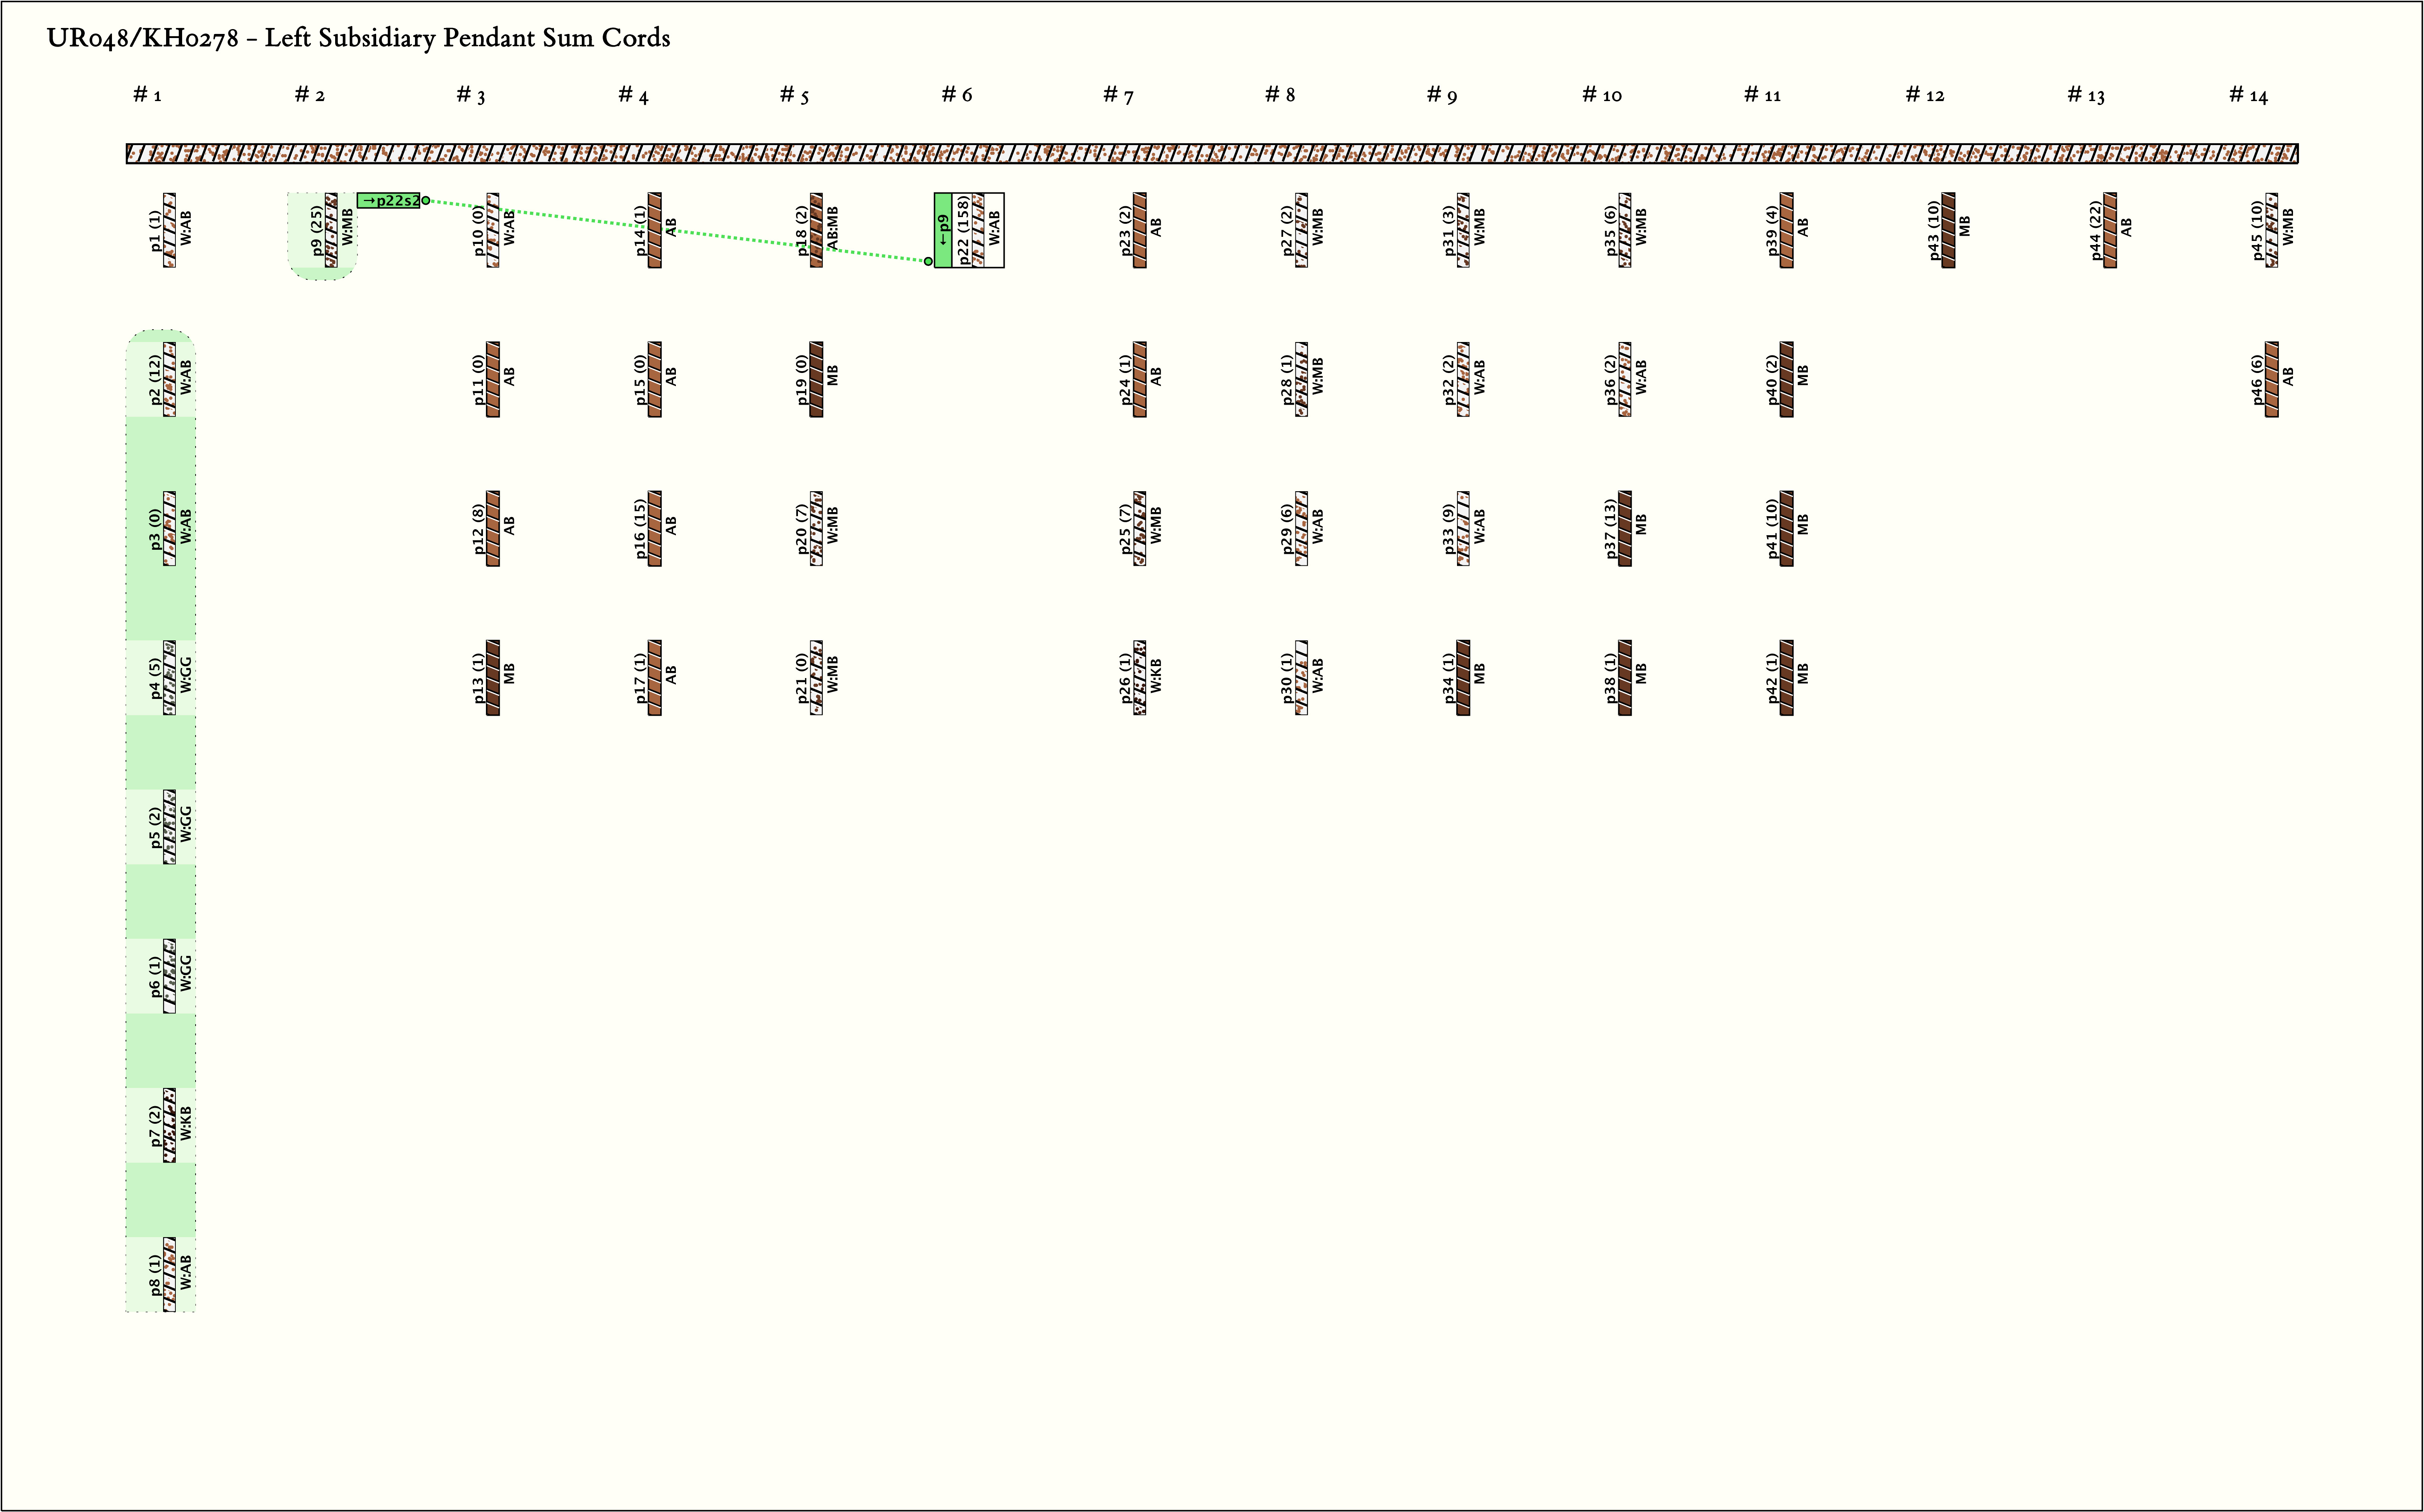Image resolution: width=2424 pixels, height=1512 pixels.
Task: Click the p41 (10) MB cord
Action: [1787, 528]
